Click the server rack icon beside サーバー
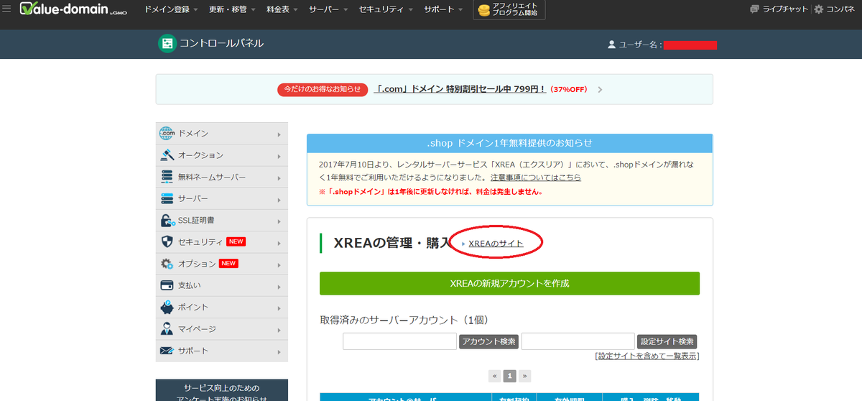 tap(167, 198)
